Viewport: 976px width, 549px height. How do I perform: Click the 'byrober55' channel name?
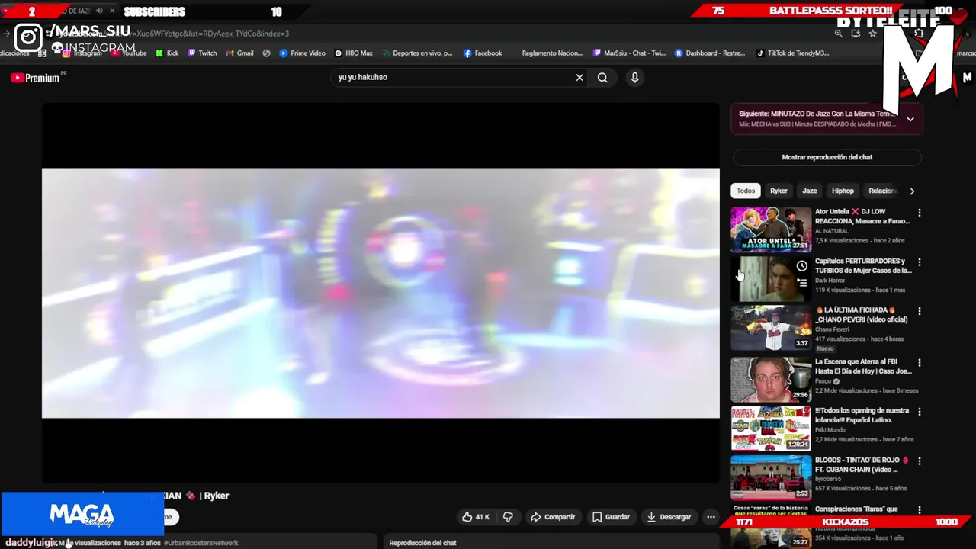(830, 479)
